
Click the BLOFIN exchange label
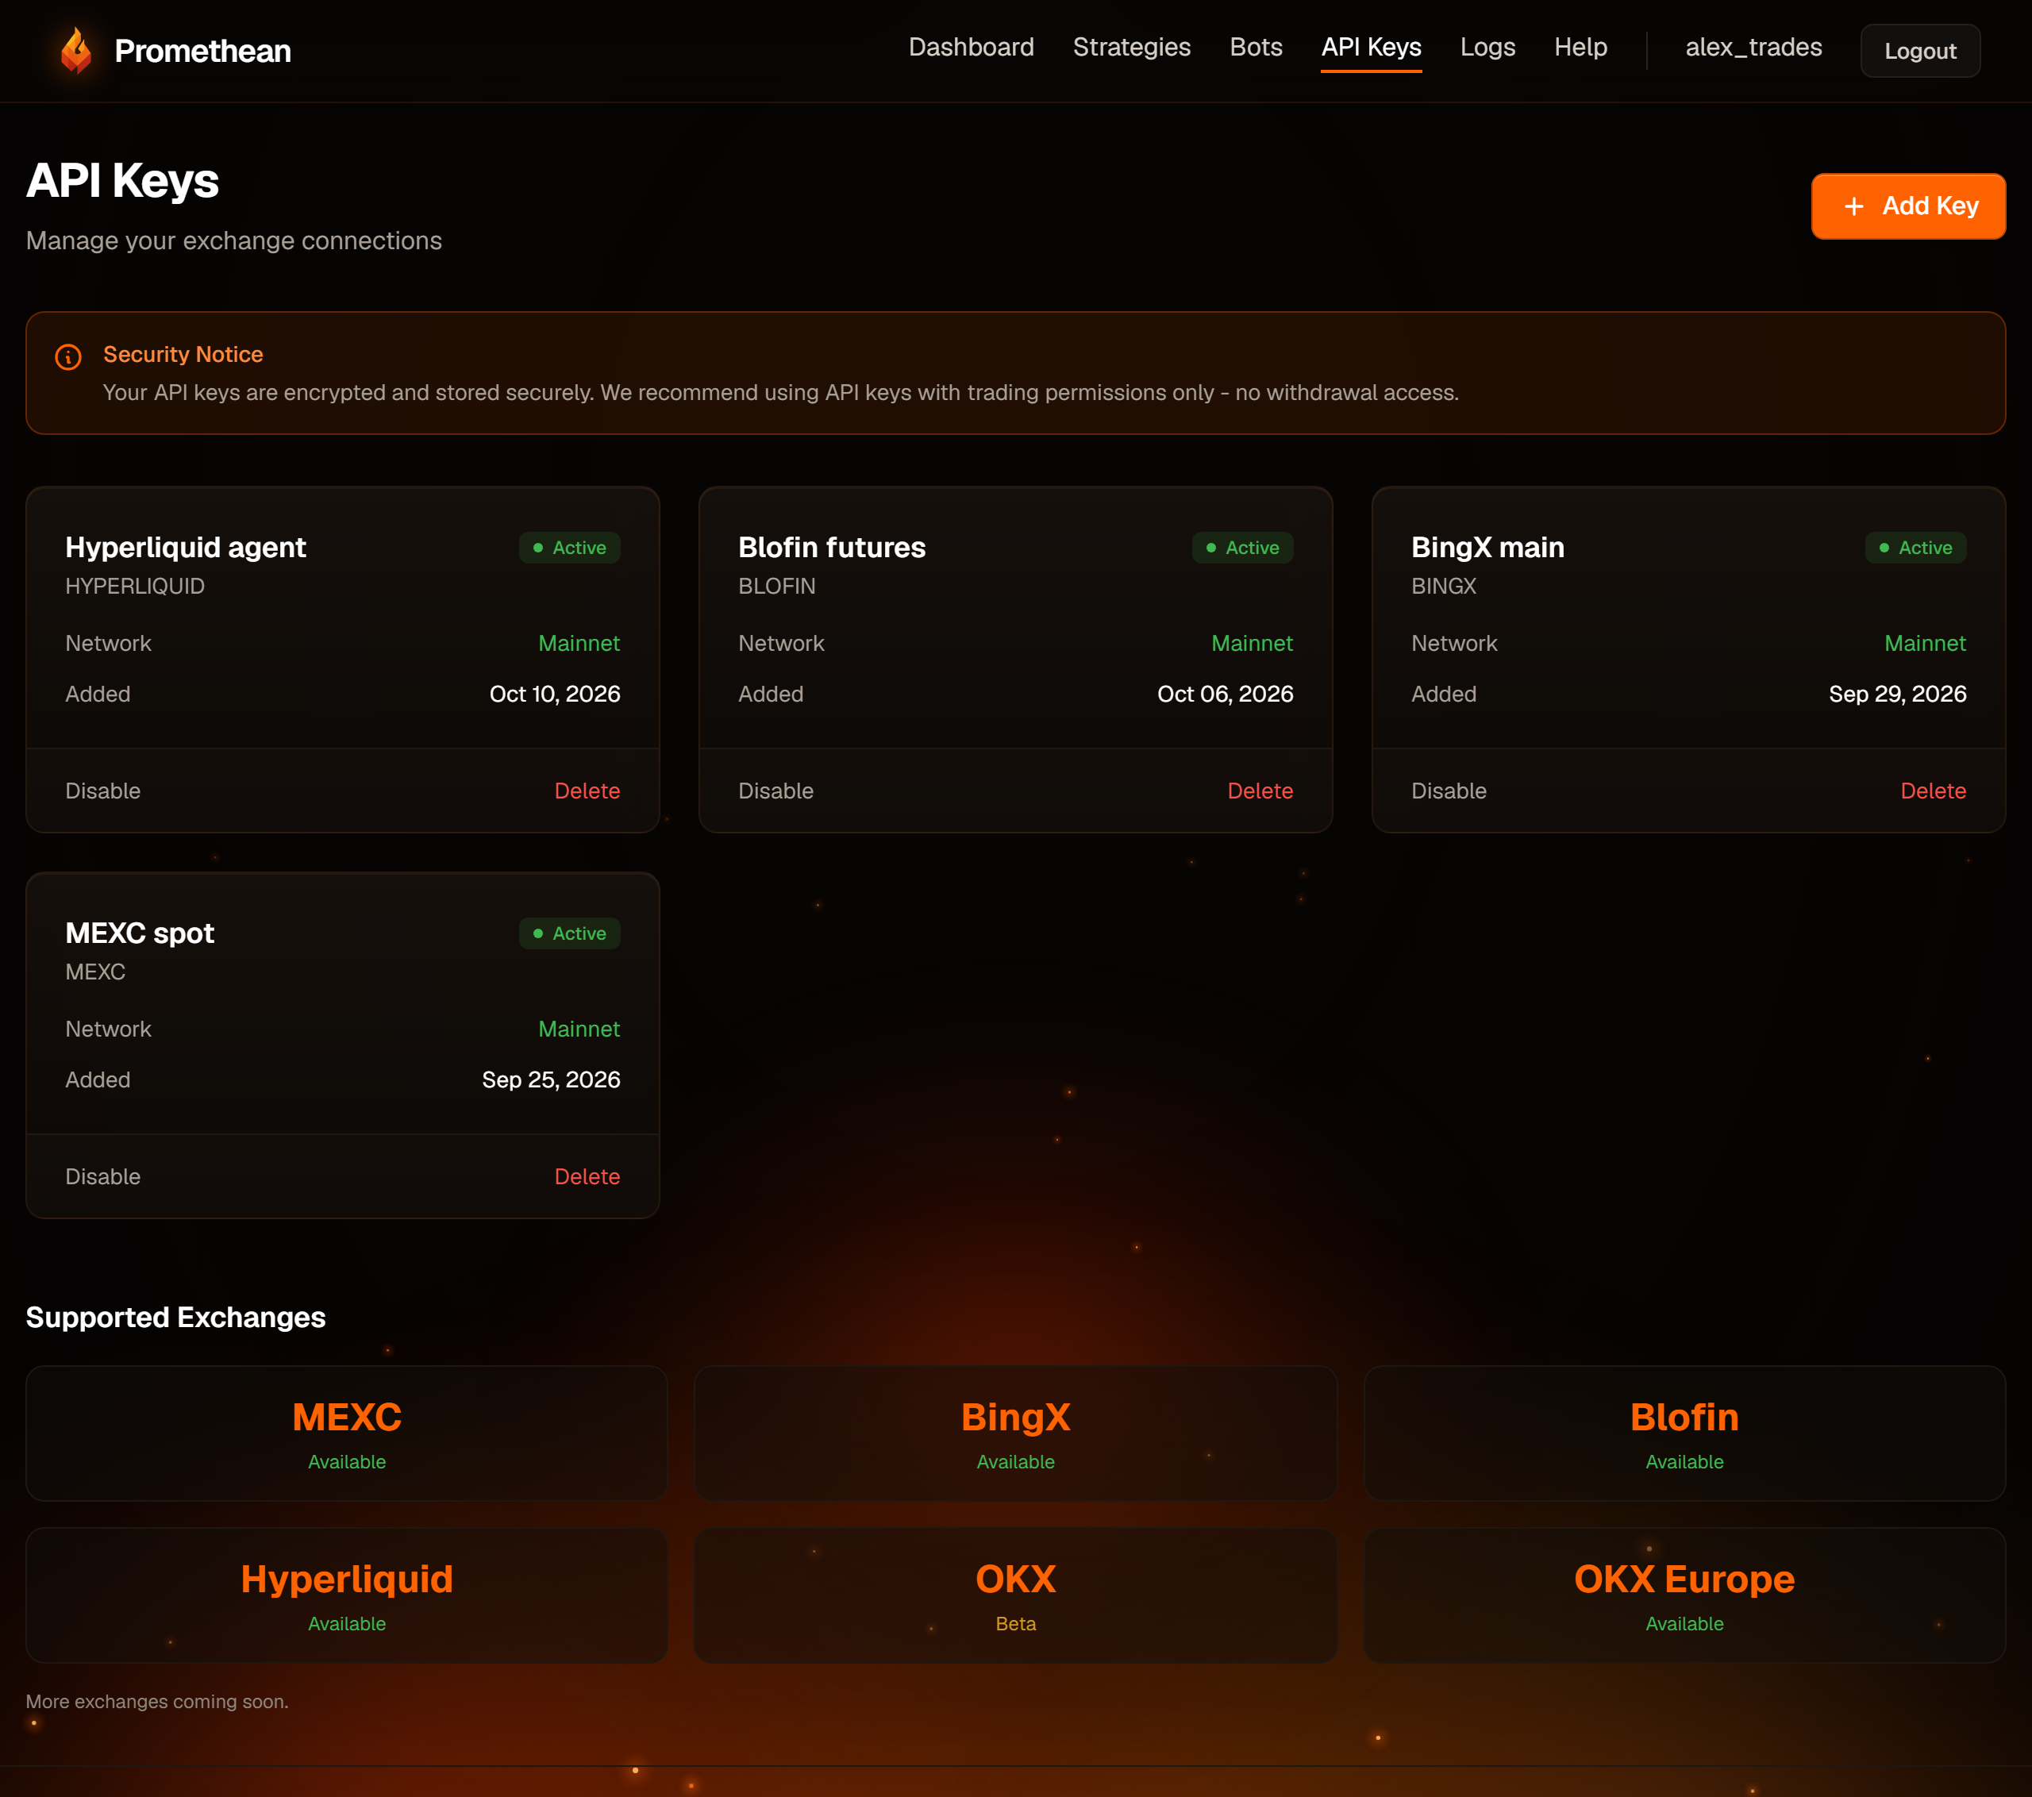(776, 587)
